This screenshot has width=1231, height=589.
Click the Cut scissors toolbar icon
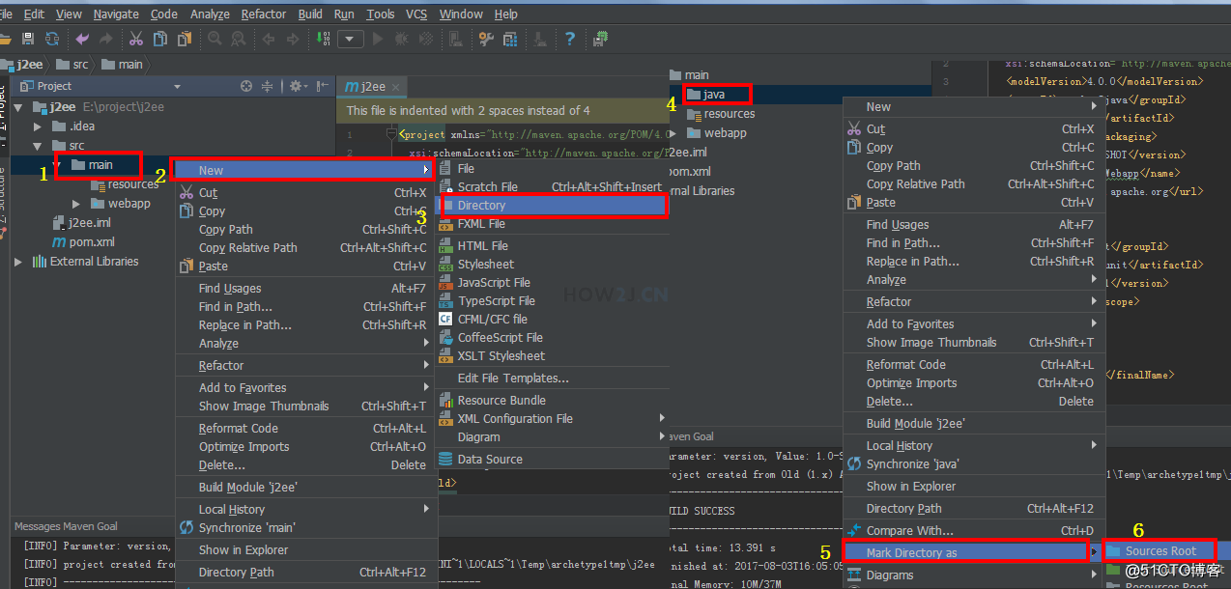[135, 39]
